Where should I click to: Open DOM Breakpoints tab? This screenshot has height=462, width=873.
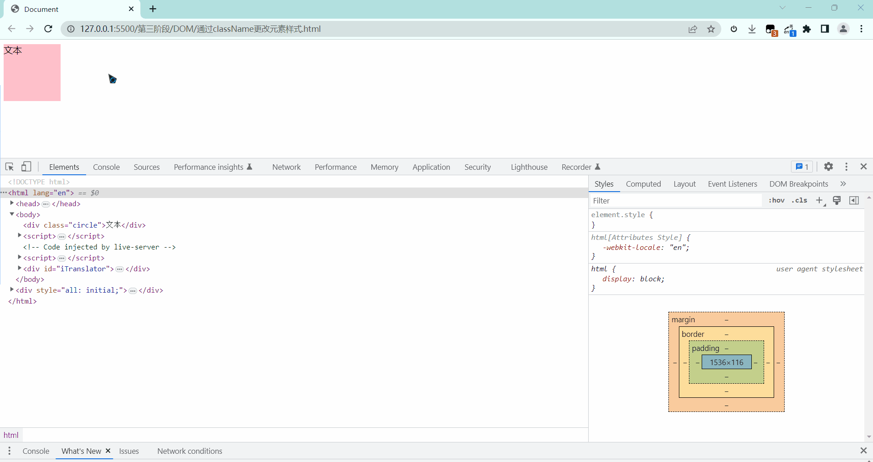pyautogui.click(x=798, y=184)
